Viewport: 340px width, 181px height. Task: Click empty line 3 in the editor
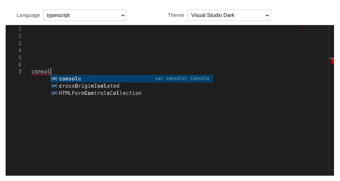pyautogui.click(x=94, y=43)
